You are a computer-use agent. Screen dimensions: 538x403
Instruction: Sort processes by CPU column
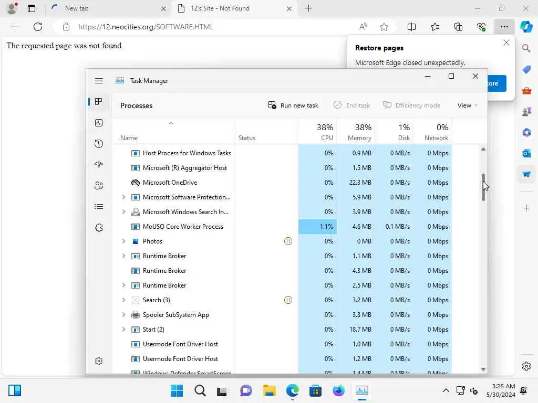point(317,132)
